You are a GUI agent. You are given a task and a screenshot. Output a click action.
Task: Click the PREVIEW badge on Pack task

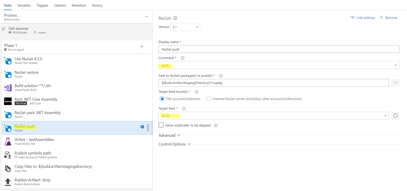21,103
